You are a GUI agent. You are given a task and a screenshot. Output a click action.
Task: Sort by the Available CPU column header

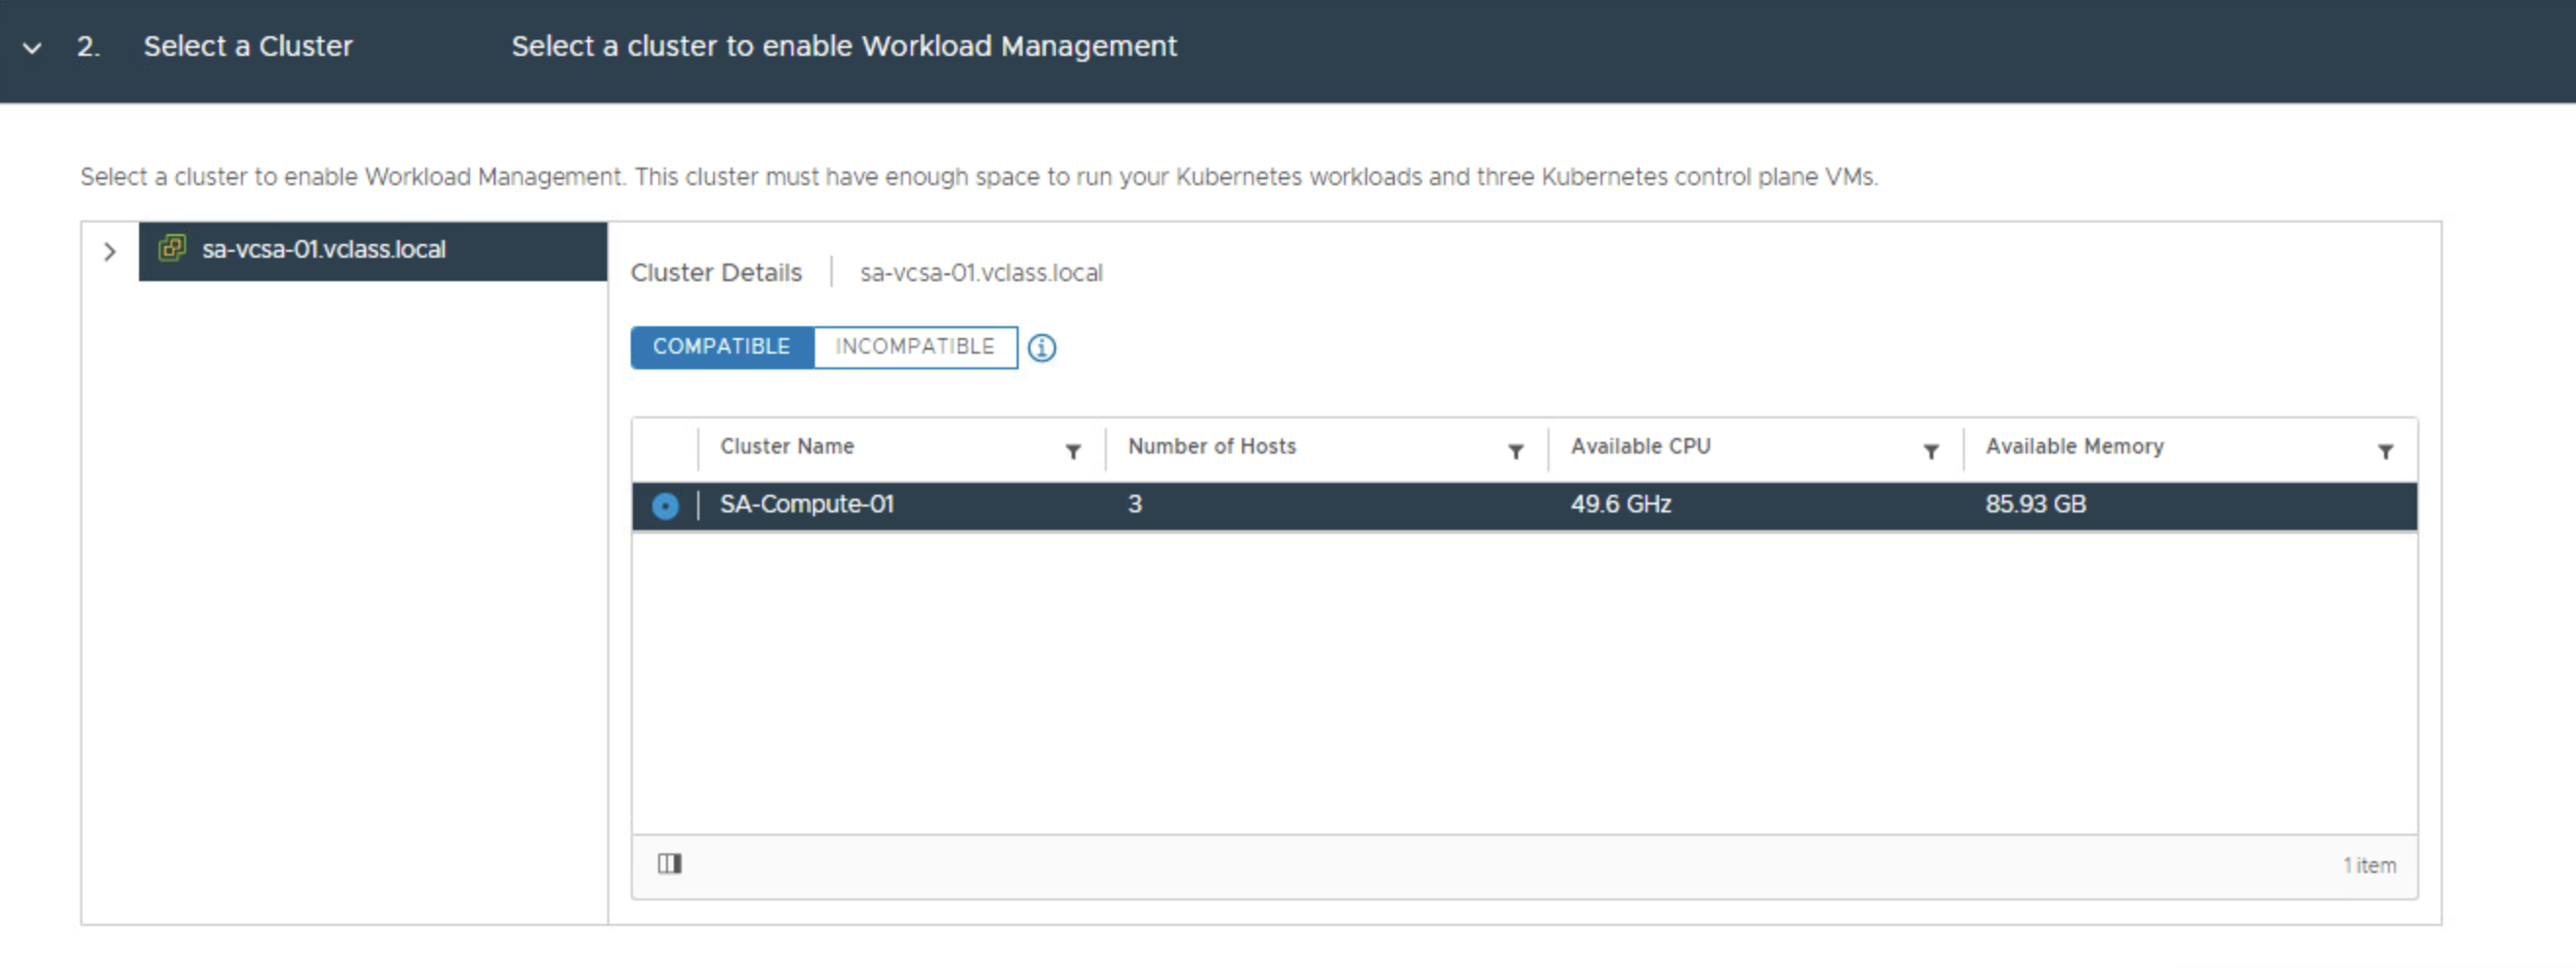click(1640, 446)
